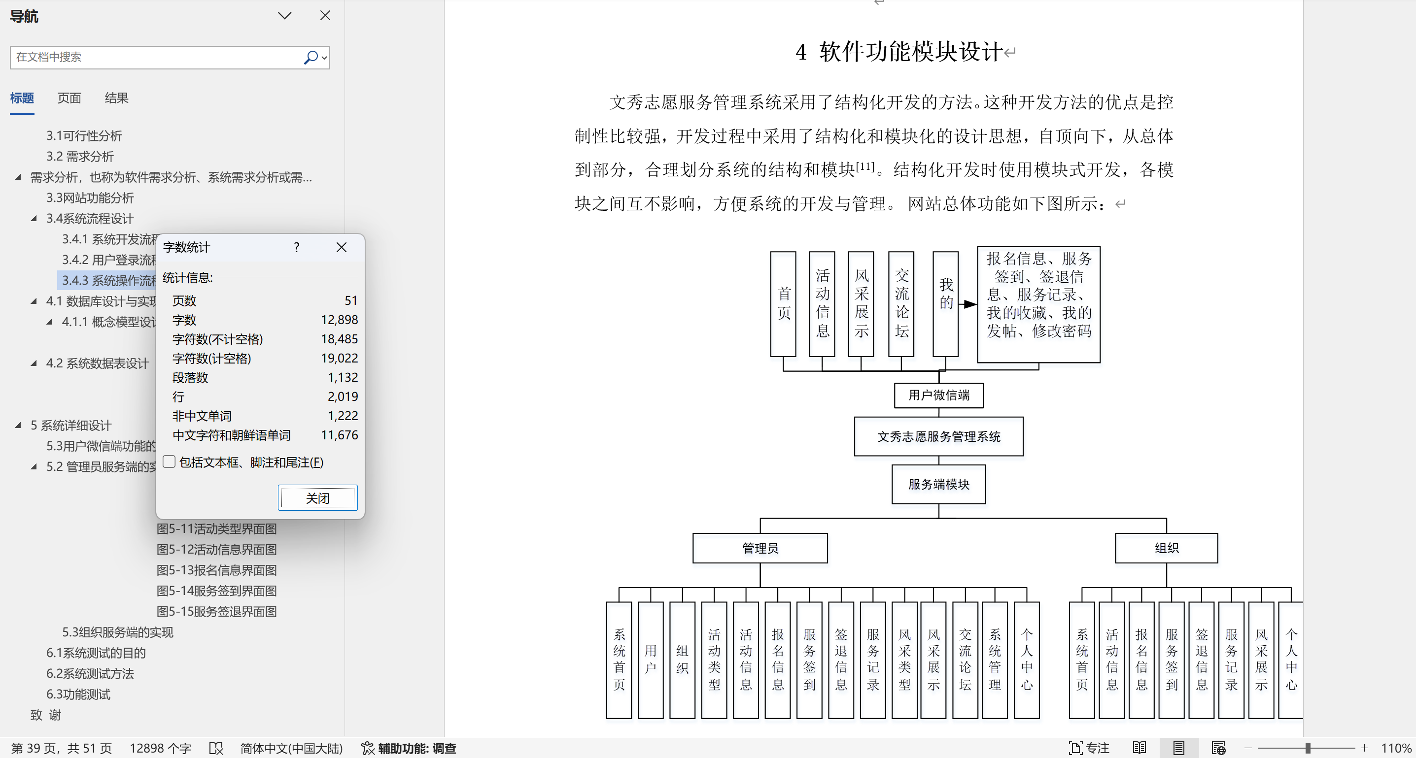This screenshot has height=758, width=1416.
Task: Click the zoom slider handle
Action: click(1308, 748)
